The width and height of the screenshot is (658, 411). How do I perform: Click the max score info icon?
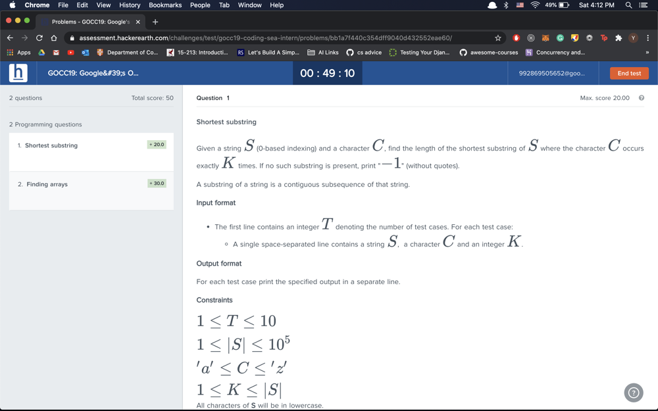click(641, 98)
